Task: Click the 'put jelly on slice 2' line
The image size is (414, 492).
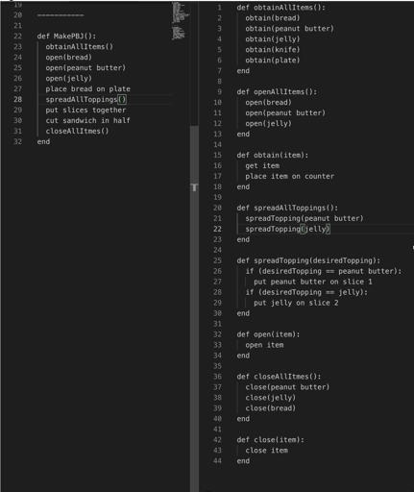Action: coord(296,303)
